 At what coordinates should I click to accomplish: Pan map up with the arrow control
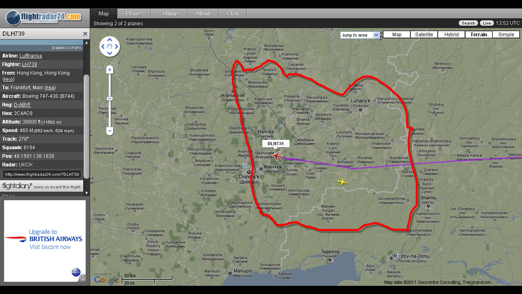click(110, 40)
